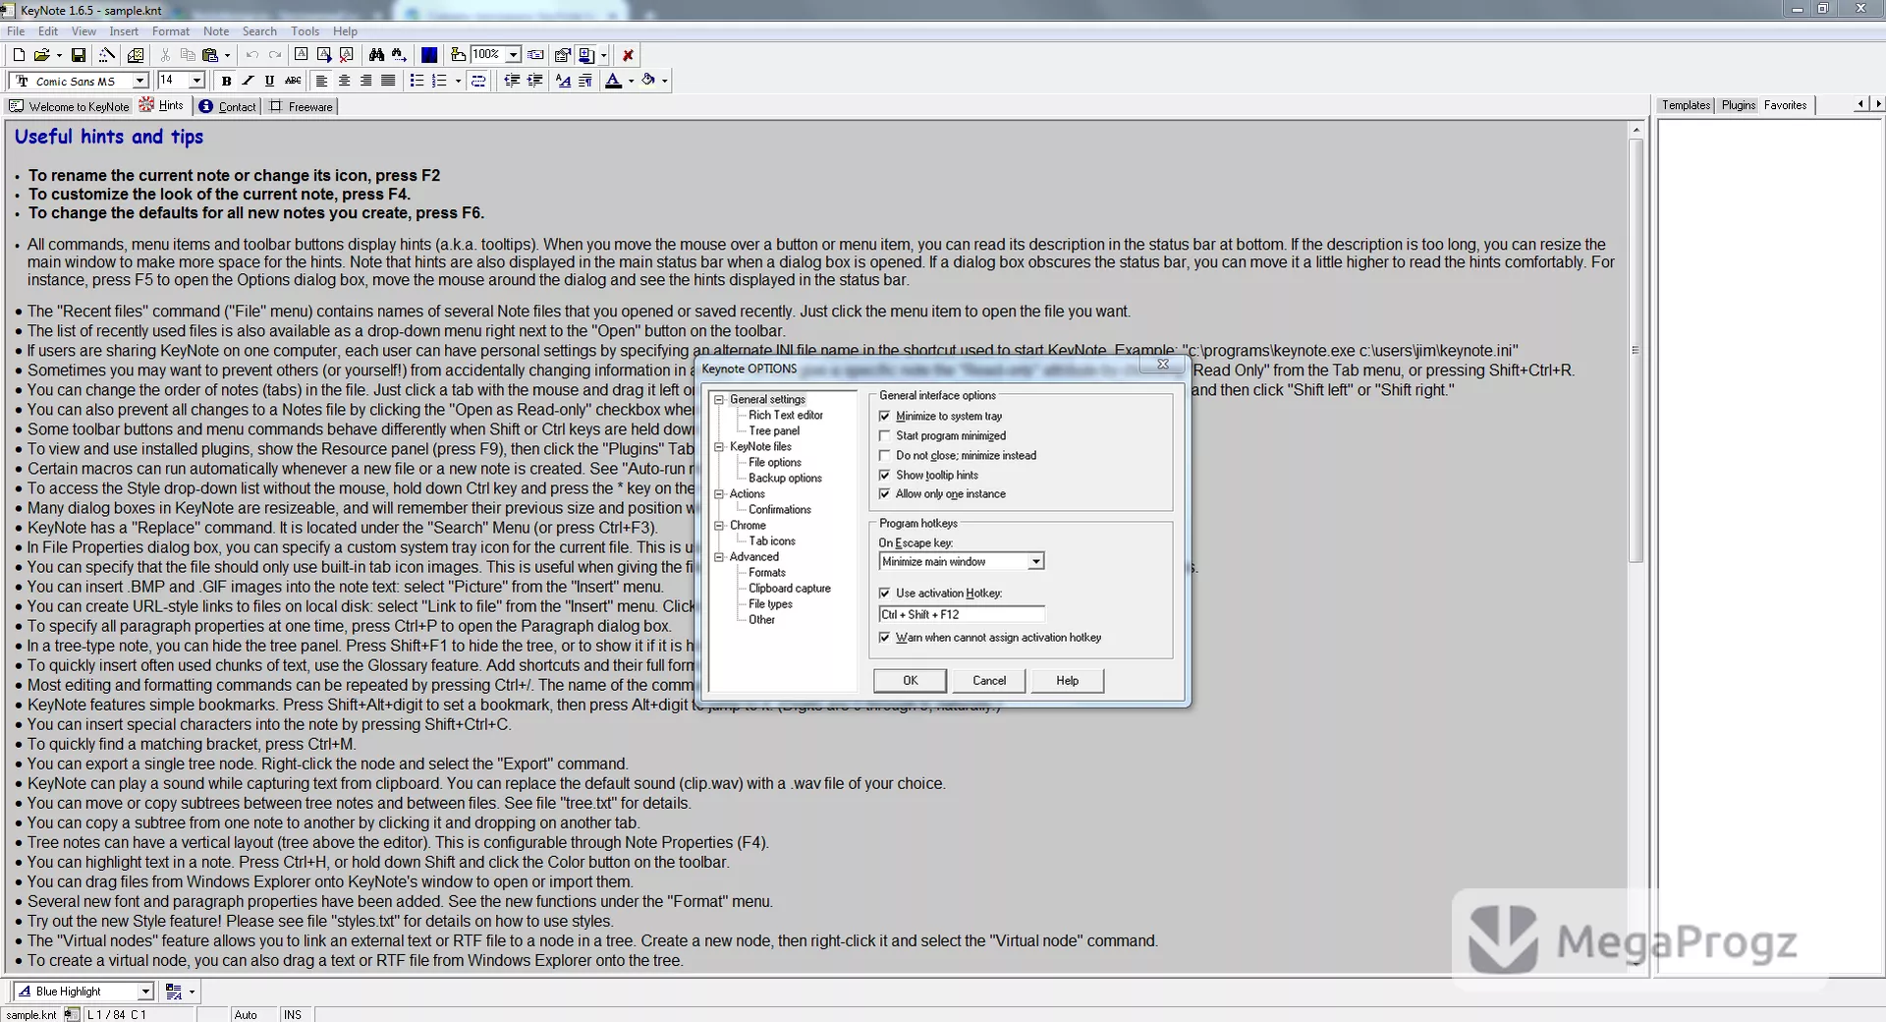Click the new note 'A' page icon
Screen dimensions: 1886x1022
[302, 55]
